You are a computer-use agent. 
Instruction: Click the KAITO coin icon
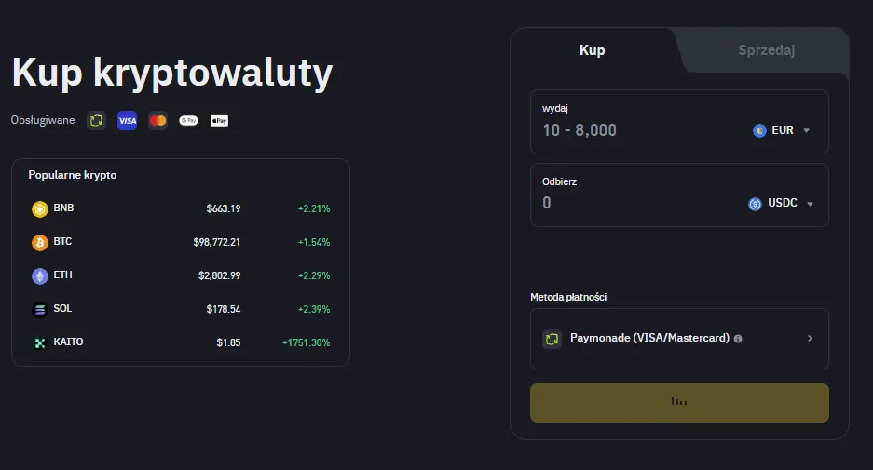[40, 342]
